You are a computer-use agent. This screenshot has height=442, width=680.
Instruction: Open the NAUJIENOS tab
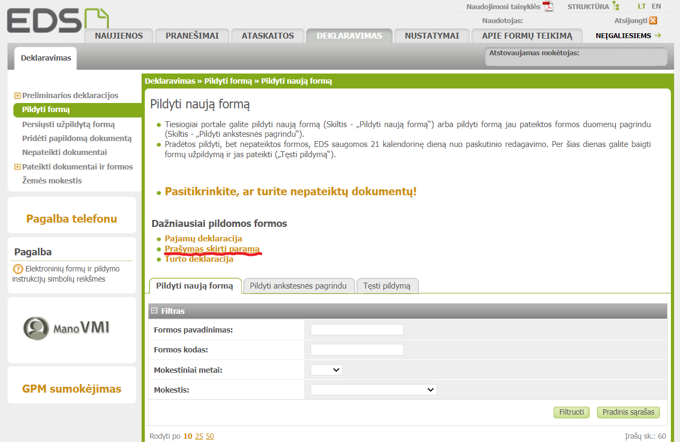(x=119, y=36)
